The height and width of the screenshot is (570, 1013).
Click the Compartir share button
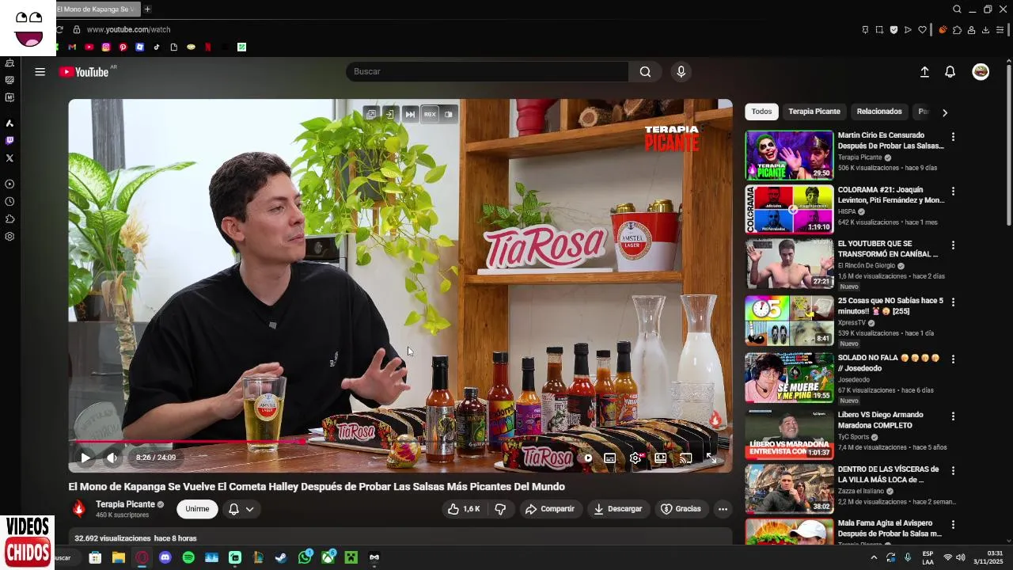(x=550, y=509)
